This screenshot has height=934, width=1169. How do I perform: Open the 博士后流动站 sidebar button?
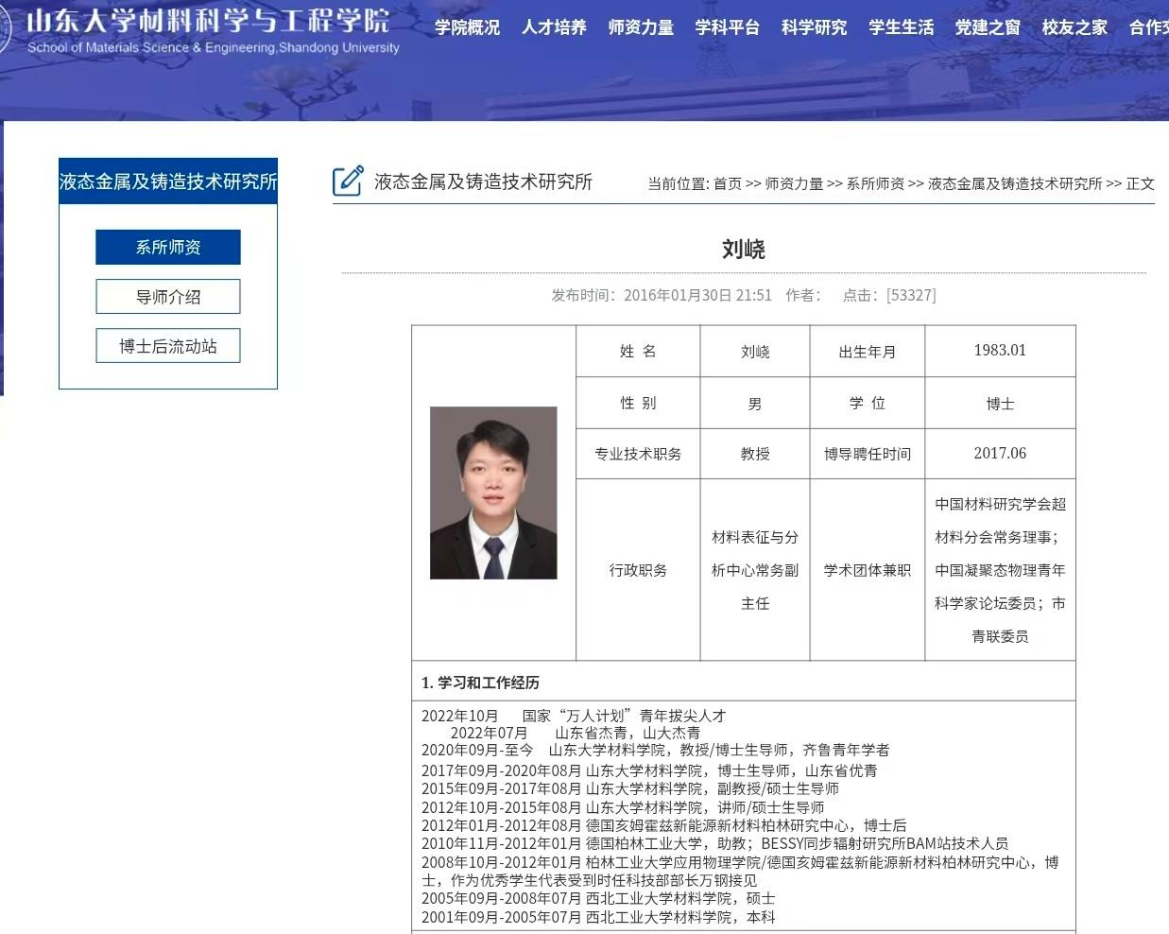pyautogui.click(x=168, y=346)
